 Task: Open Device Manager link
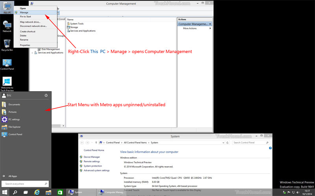click(92, 157)
